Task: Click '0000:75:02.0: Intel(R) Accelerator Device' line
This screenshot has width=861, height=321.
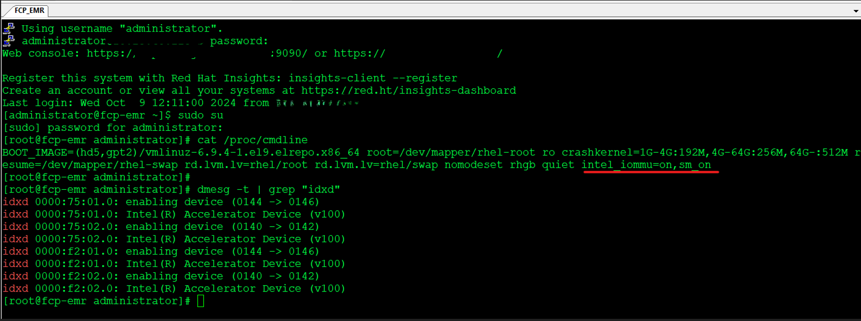Action: 174,239
